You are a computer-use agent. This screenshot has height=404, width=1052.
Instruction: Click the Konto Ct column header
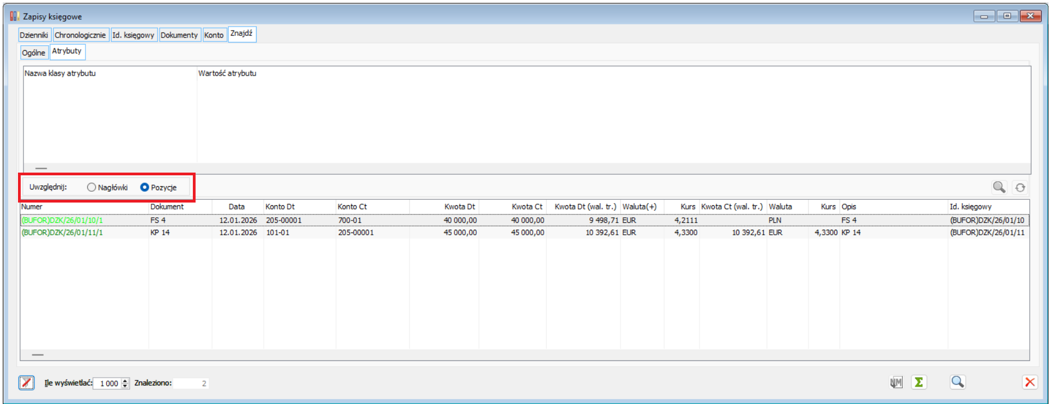pyautogui.click(x=352, y=207)
